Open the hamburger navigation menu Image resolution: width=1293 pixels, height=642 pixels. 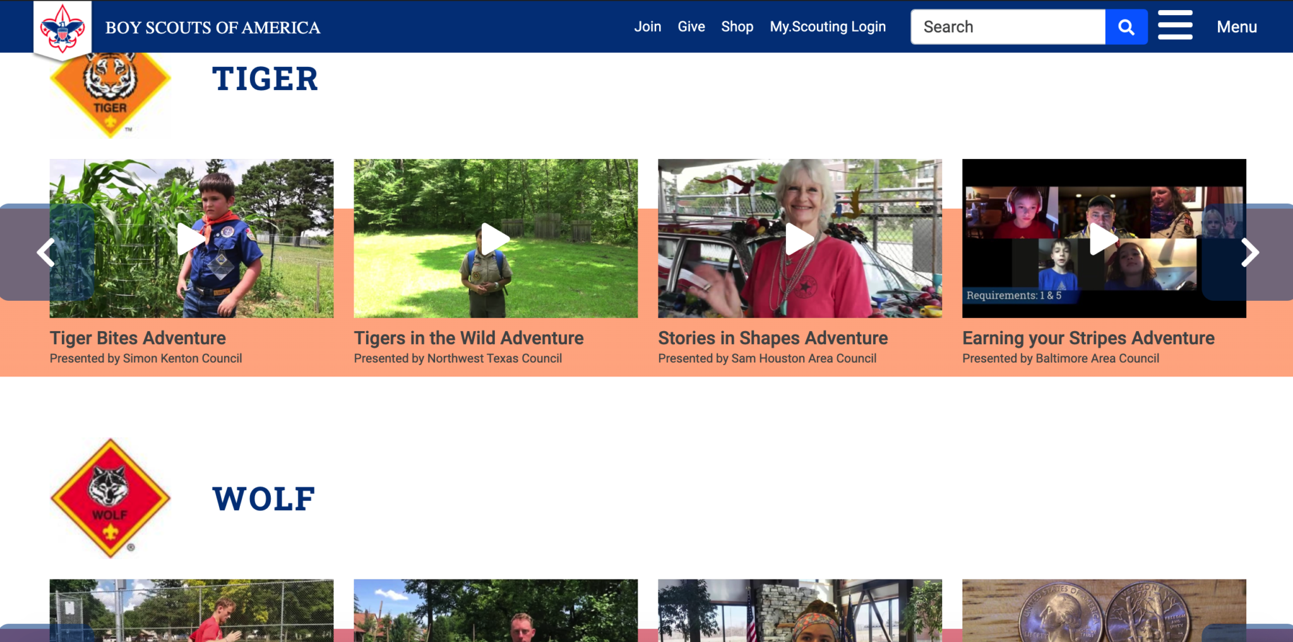pyautogui.click(x=1175, y=26)
